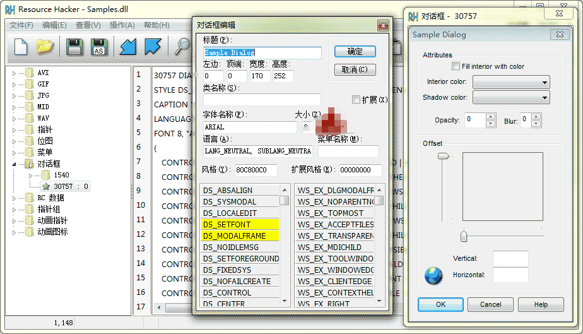583x334 pixels.
Task: Toggle the 扩展(X) checkbox
Action: pyautogui.click(x=356, y=99)
